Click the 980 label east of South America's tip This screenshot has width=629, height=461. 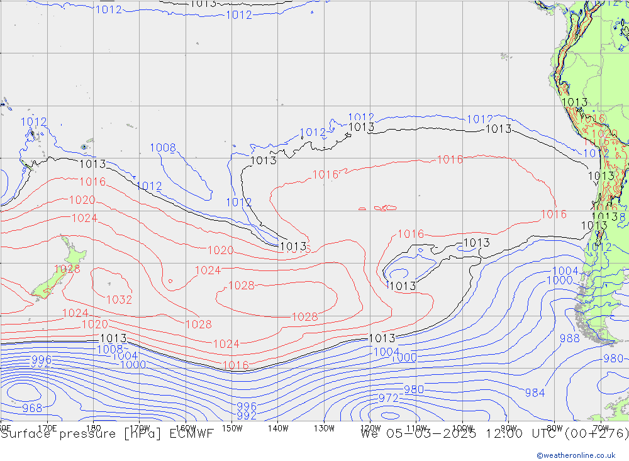(x=613, y=358)
